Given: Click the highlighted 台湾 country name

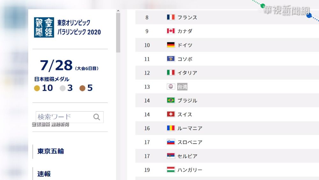Looking at the screenshot, I should 182,87.
